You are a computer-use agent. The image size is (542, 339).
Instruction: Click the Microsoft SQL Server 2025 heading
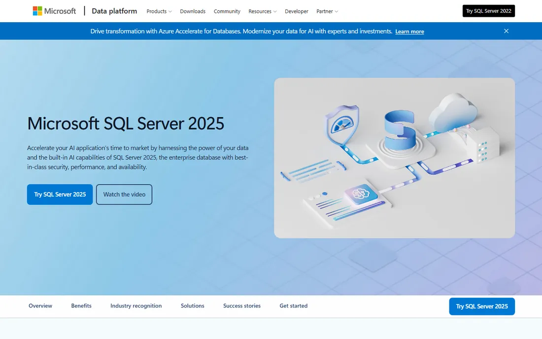coord(126,123)
